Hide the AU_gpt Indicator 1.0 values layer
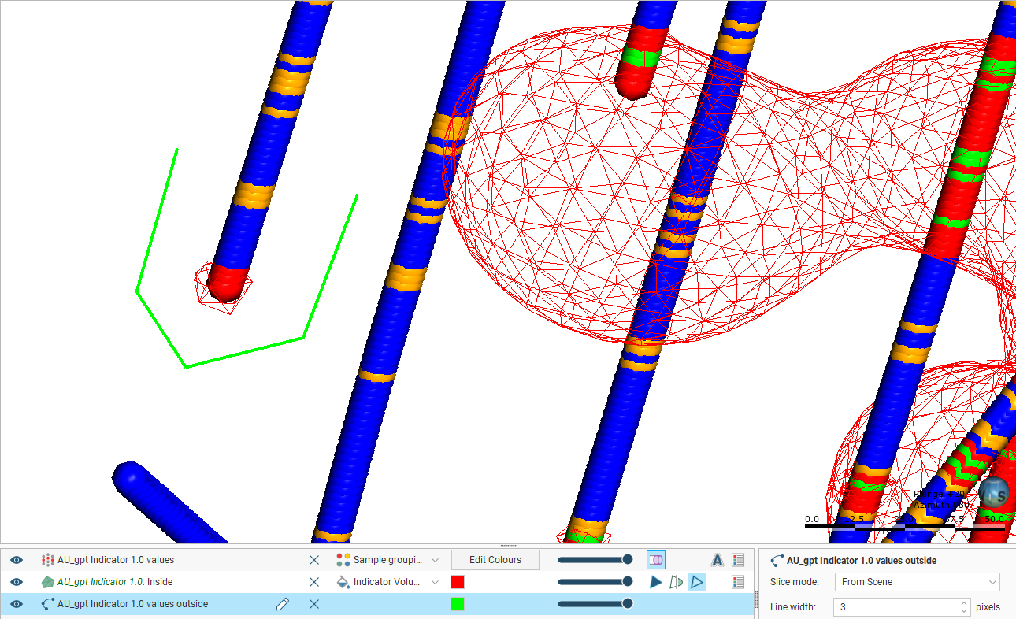Screen dimensions: 1016x619 [17, 560]
